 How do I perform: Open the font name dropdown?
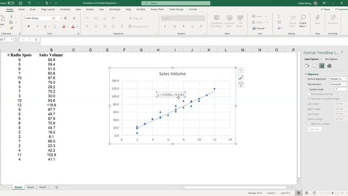[x=52, y=18]
